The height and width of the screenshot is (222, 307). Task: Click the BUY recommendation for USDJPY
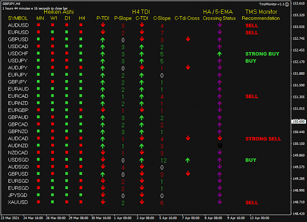tap(251, 61)
